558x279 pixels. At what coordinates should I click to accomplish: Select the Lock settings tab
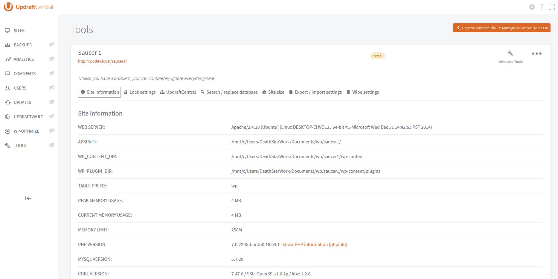coord(140,92)
